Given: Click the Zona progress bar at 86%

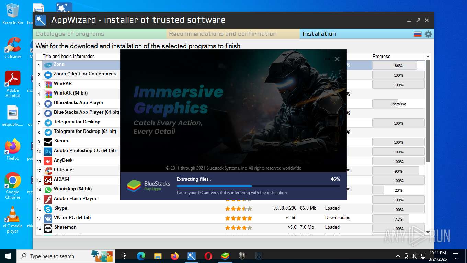Looking at the screenshot, I should [x=398, y=65].
